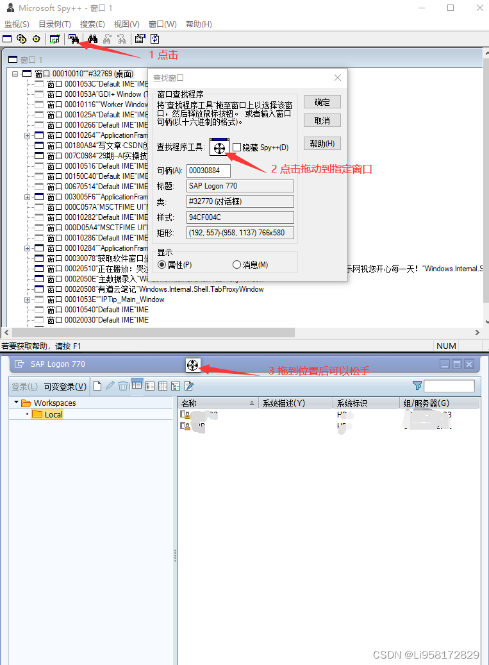Expand the 窗口 00010284 ApplicationFrame node
Viewport: 489px width, 665px height.
[27, 248]
